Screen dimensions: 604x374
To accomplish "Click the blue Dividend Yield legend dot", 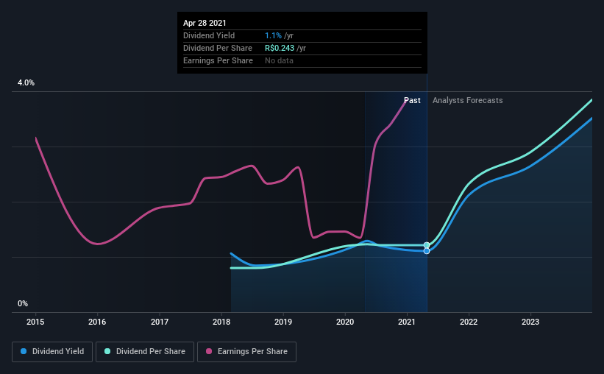I will [24, 351].
